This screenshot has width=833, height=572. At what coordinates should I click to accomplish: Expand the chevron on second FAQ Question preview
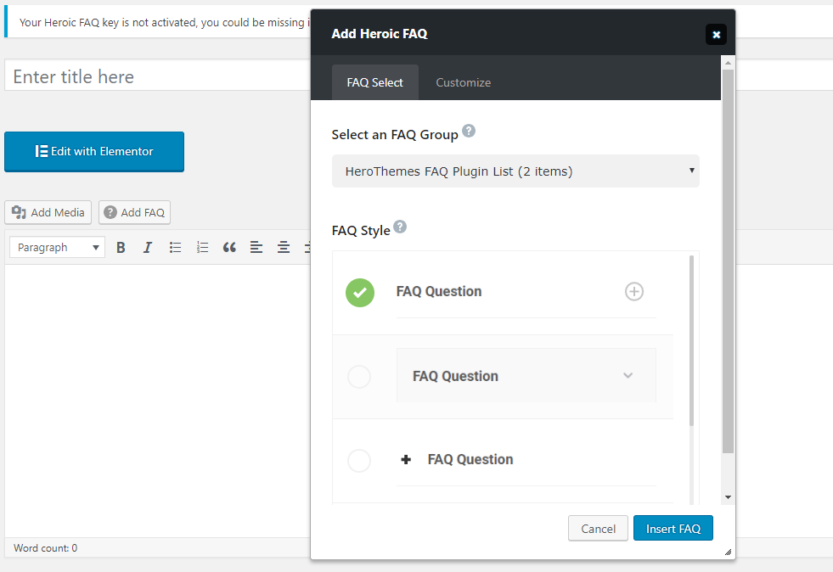point(628,375)
